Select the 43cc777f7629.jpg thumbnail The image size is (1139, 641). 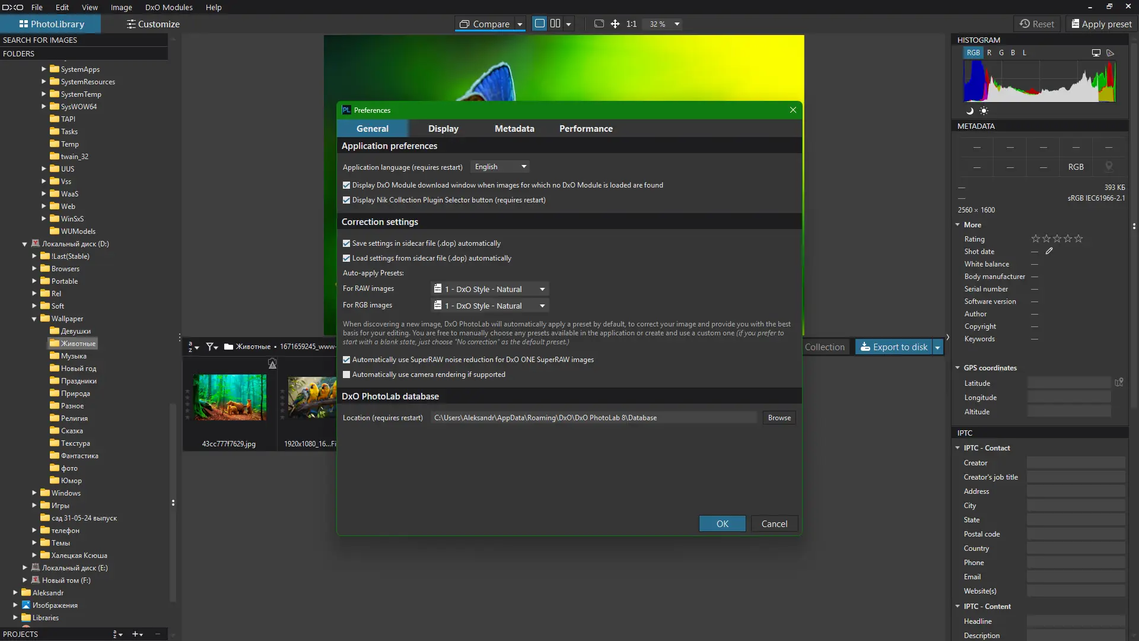pos(230,397)
